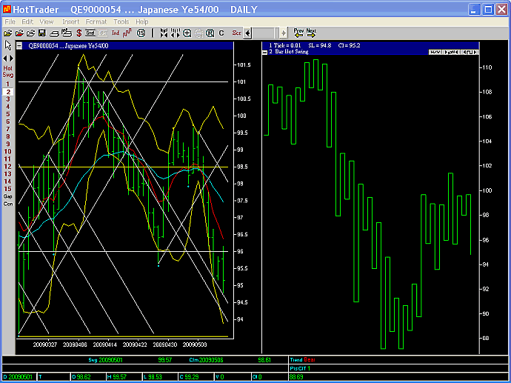The width and height of the screenshot is (511, 383).
Task: Click last small button in swing panel header
Action: tap(470, 52)
